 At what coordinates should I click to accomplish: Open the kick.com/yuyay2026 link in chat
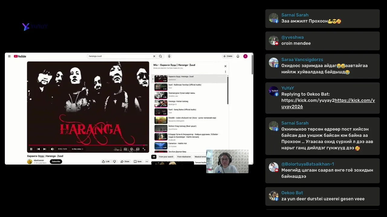pos(328,103)
